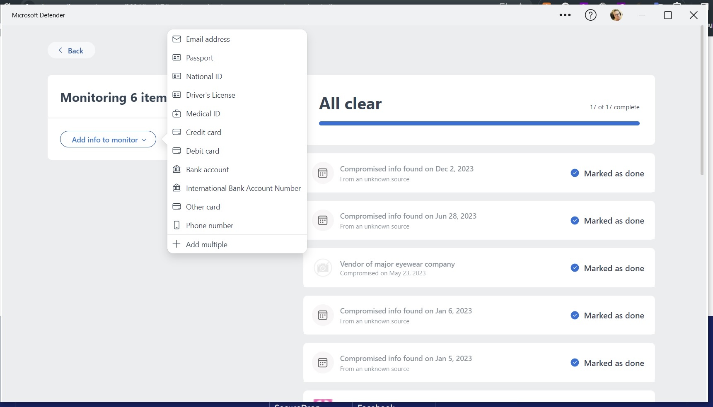Click the Monitoring 6 items heading
The height and width of the screenshot is (407, 713).
pyautogui.click(x=114, y=97)
